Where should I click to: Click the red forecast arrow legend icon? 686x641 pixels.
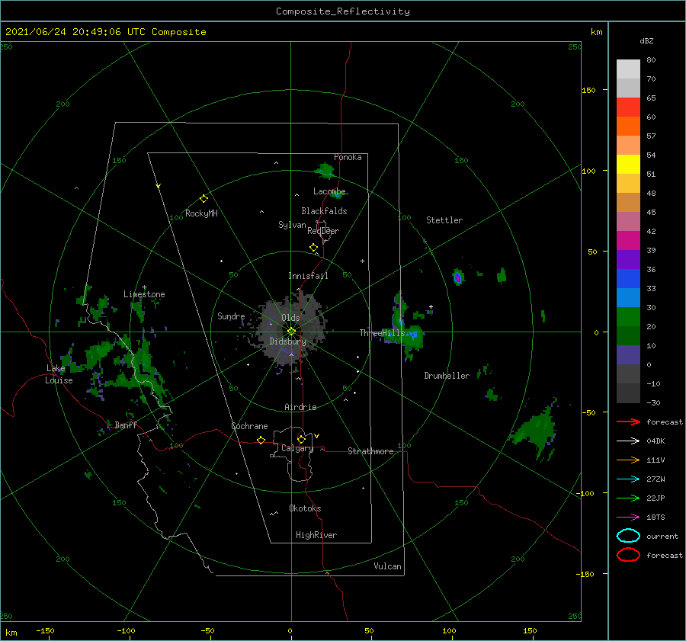click(628, 421)
